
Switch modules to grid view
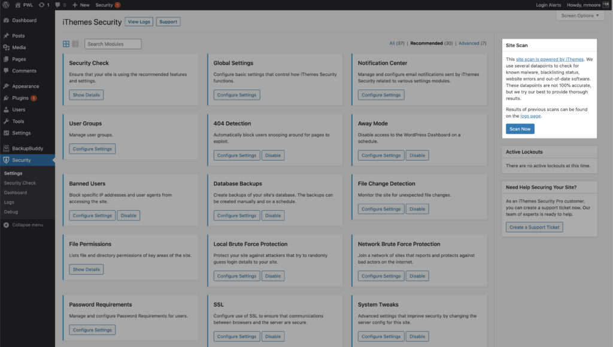click(66, 44)
